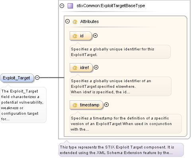This screenshot has width=191, height=158.
Task: Click the @ icon in the id attribute
Action: (x=75, y=36)
